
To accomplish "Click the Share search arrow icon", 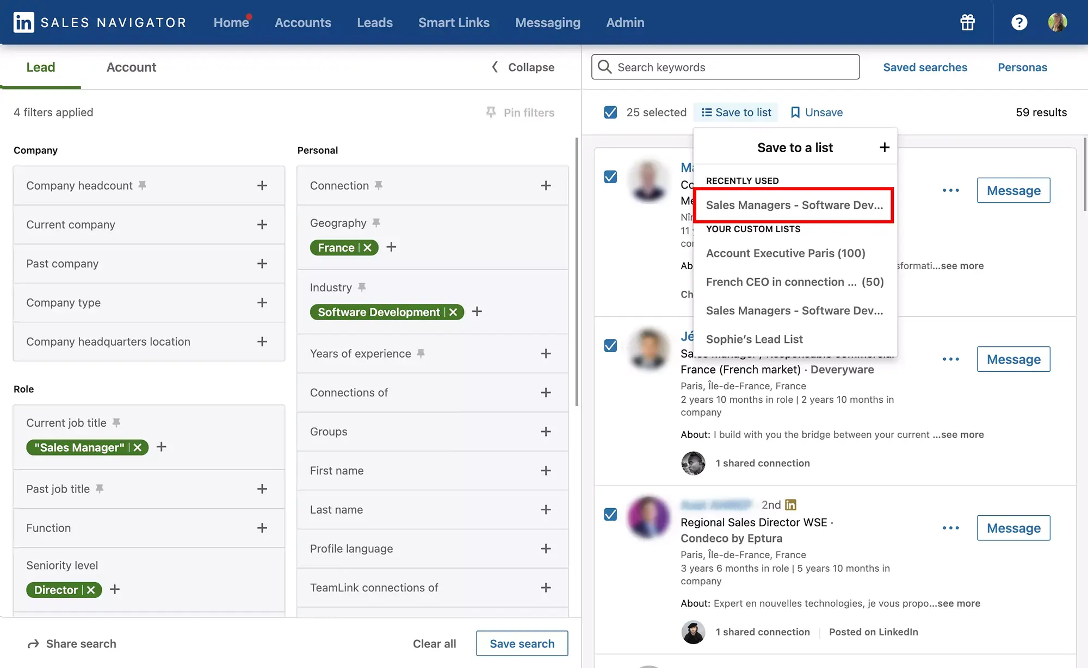I will coord(32,643).
